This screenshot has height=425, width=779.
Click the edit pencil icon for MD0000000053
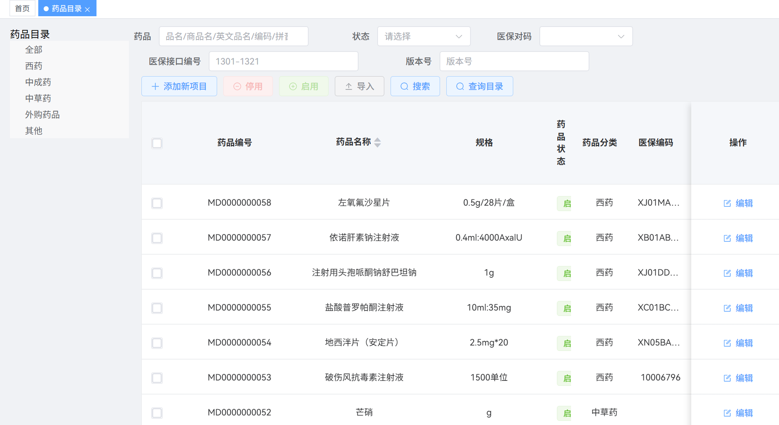(727, 378)
